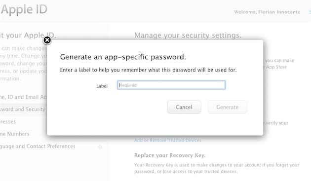Click the Label caption beside the field
The image size is (311, 181).
click(102, 86)
